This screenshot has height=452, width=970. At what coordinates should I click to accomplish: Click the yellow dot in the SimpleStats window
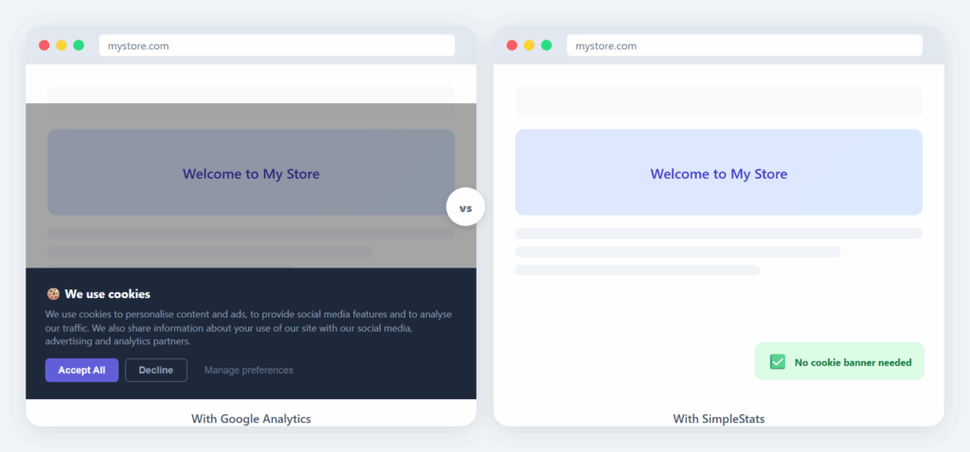point(529,45)
